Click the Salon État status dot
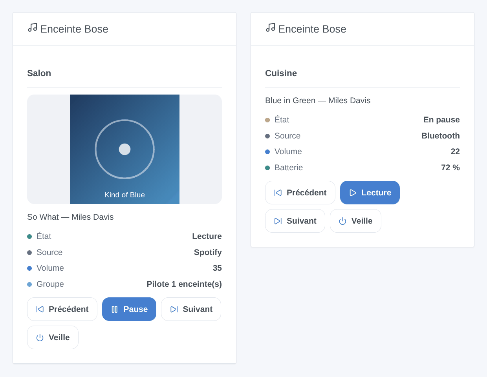The image size is (487, 377). (29, 237)
